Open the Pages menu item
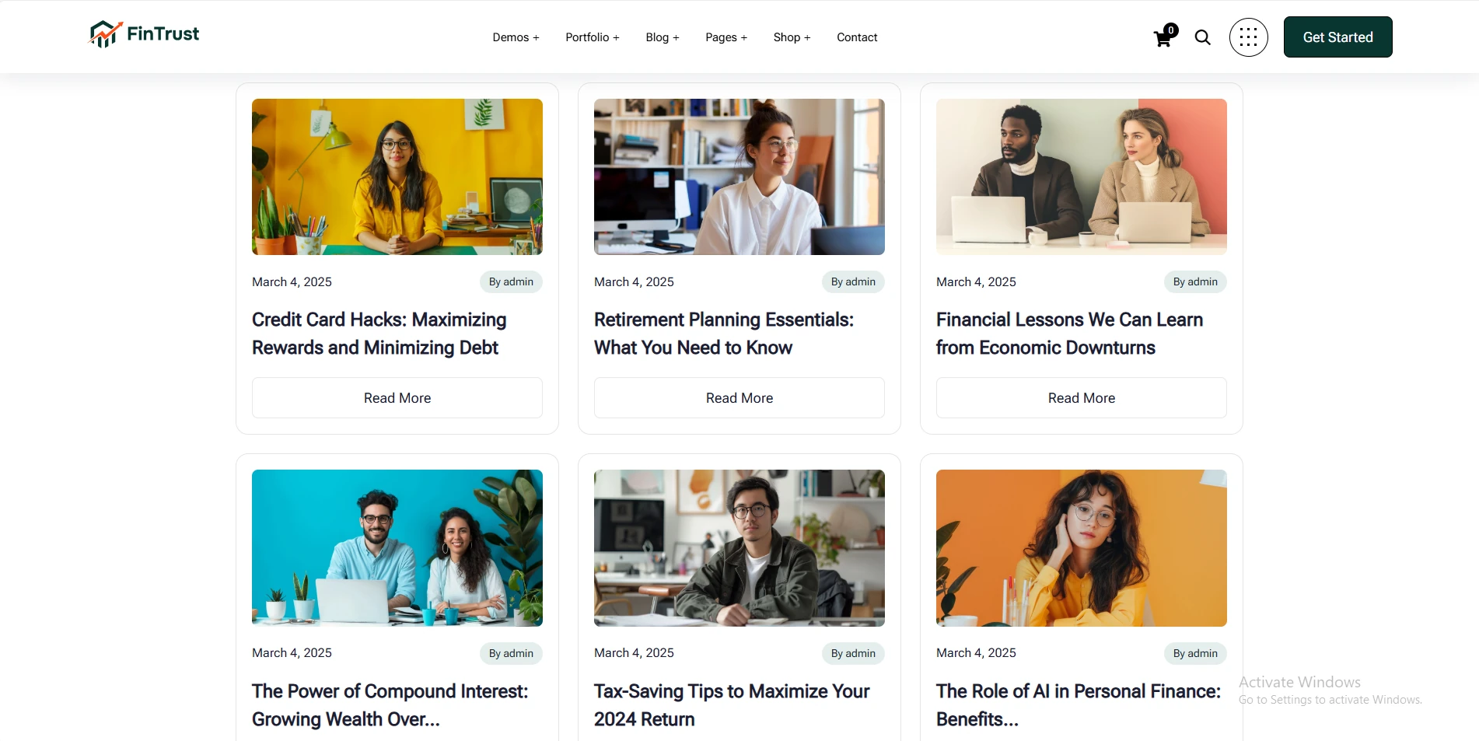This screenshot has width=1479, height=741. coord(726,37)
